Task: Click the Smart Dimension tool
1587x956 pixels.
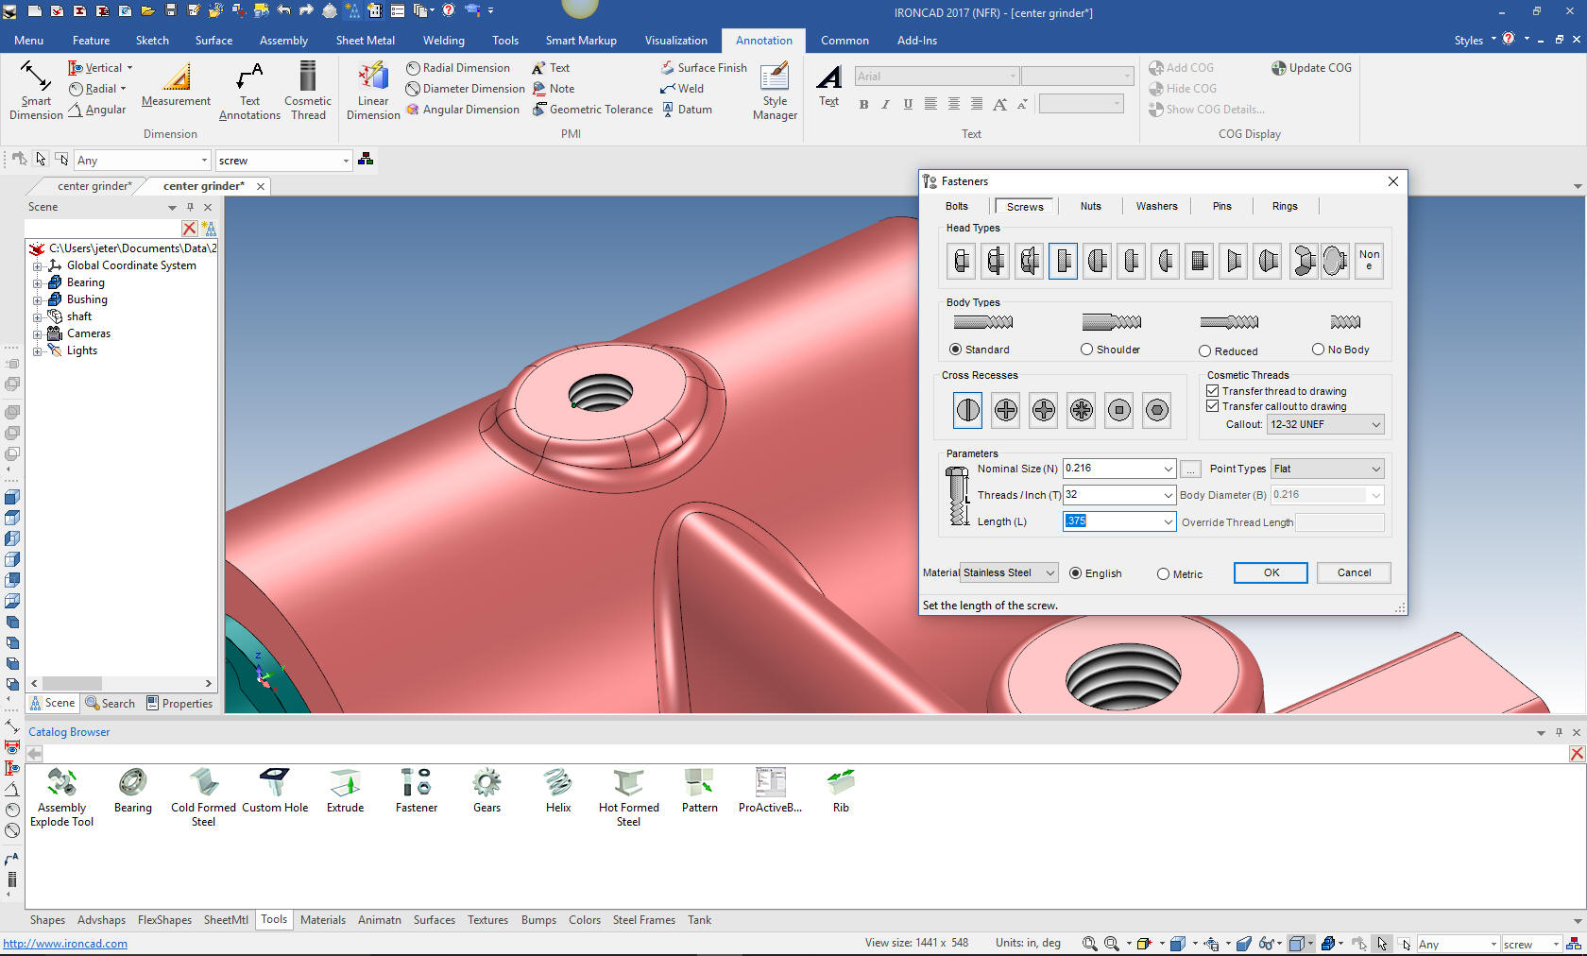Action: [x=36, y=90]
